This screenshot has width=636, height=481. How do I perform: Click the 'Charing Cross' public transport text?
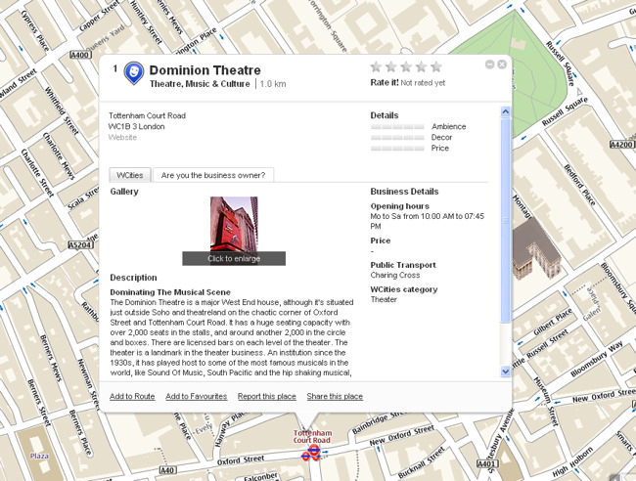coord(395,275)
